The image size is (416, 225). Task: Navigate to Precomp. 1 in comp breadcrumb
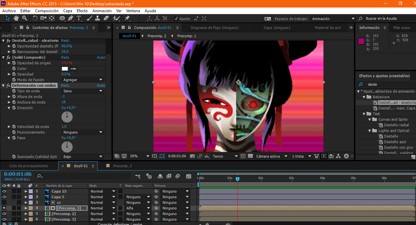(x=186, y=36)
